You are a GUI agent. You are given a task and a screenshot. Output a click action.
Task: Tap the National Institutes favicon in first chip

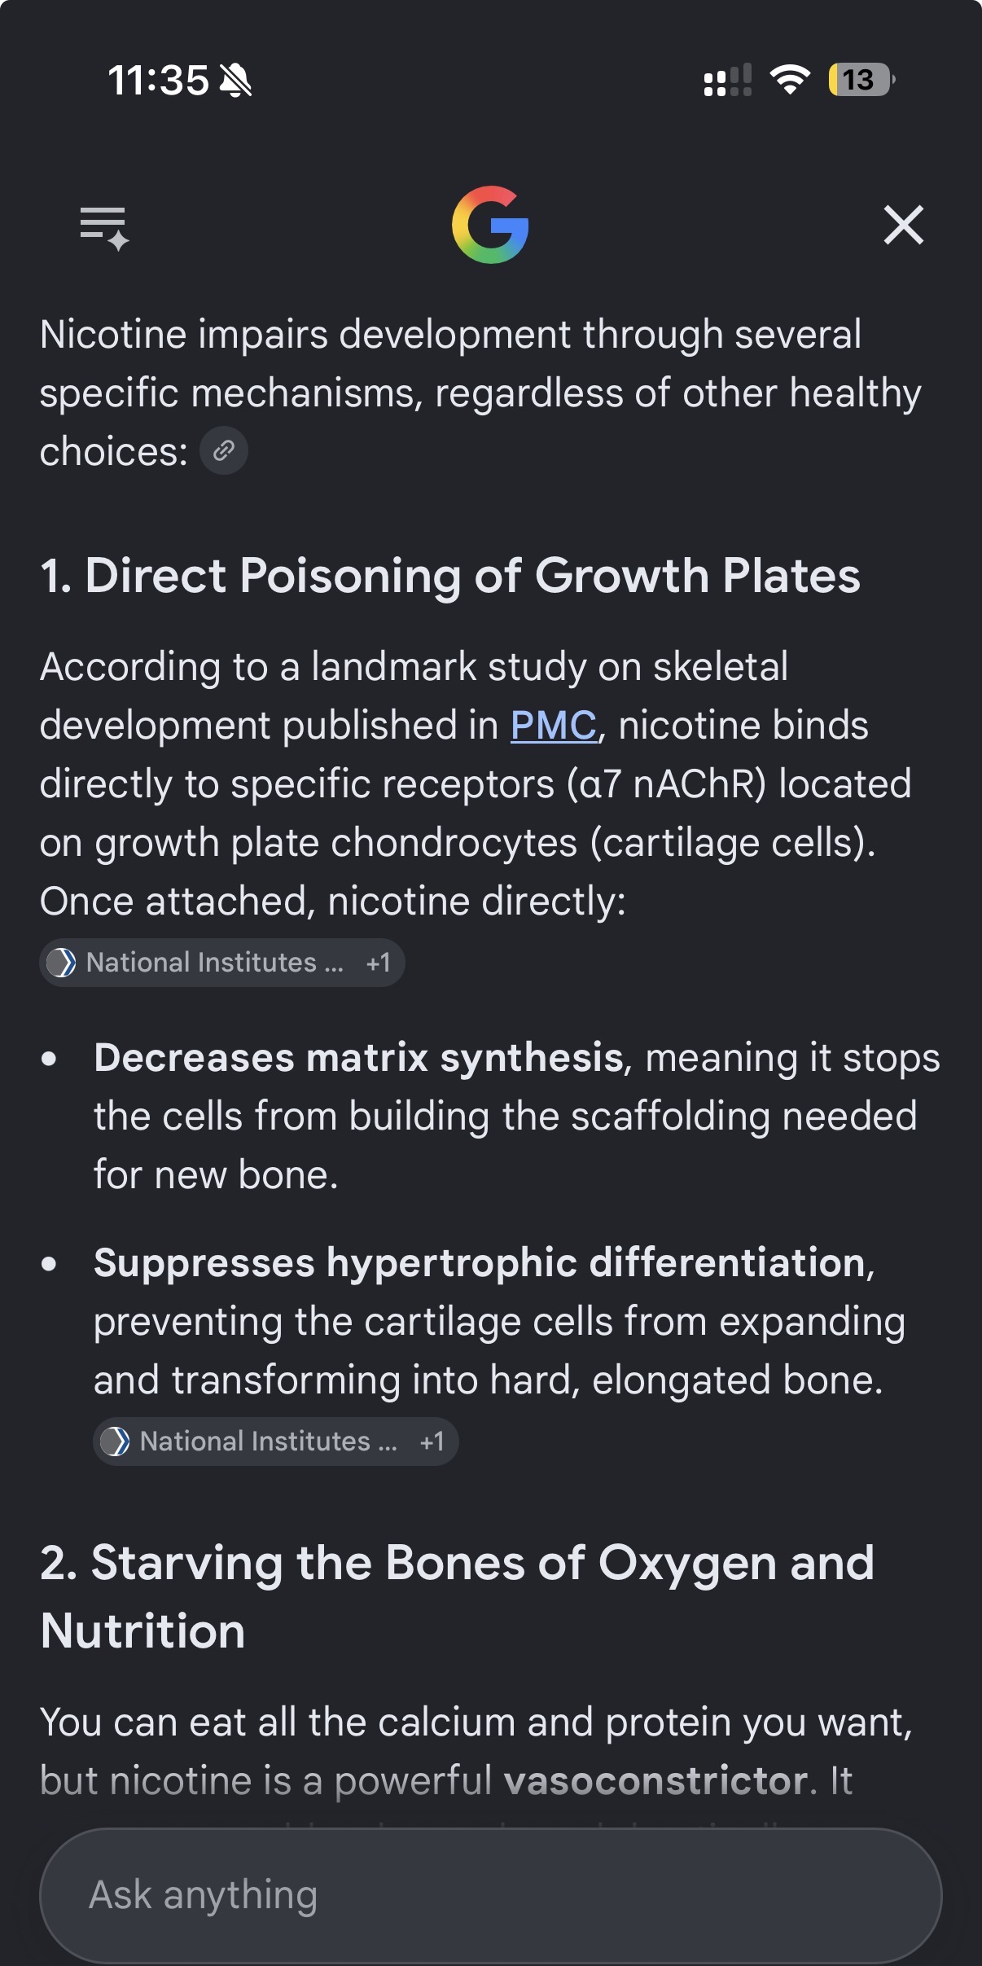point(62,963)
